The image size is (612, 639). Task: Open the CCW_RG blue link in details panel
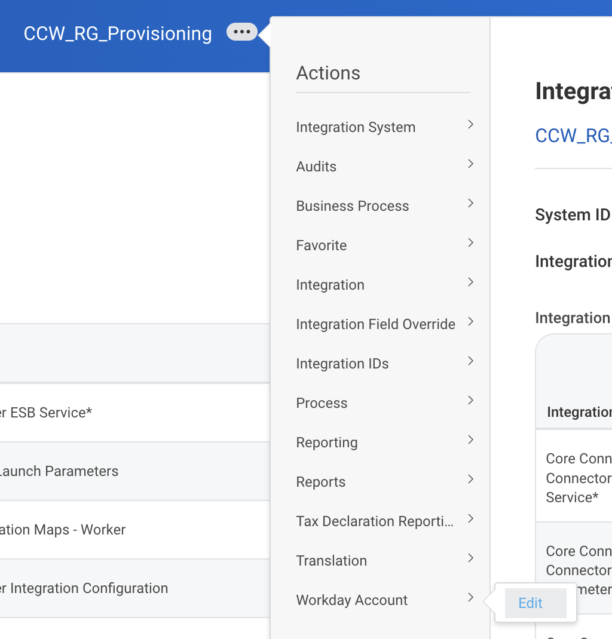(573, 136)
